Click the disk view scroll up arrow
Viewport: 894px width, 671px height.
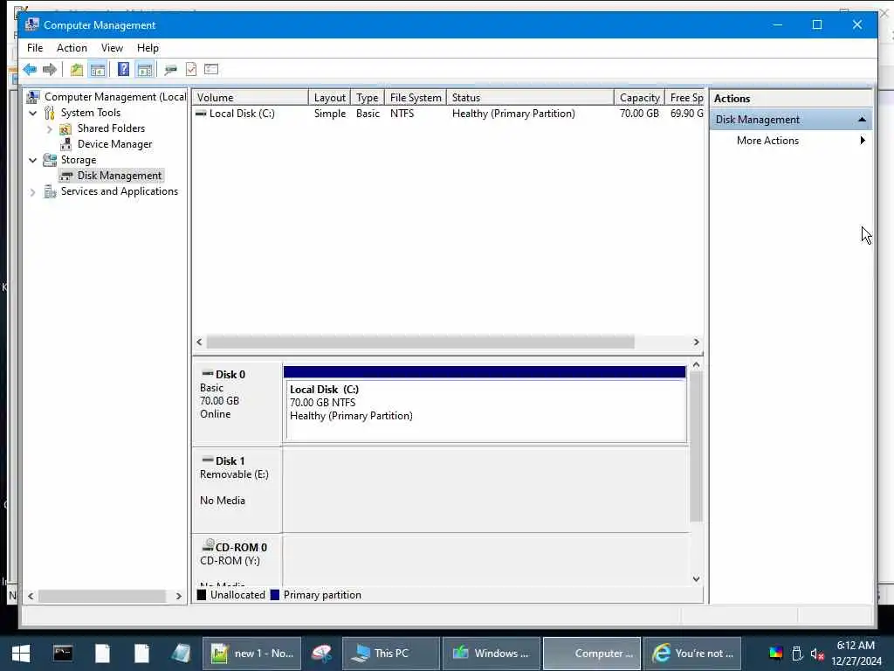click(696, 364)
